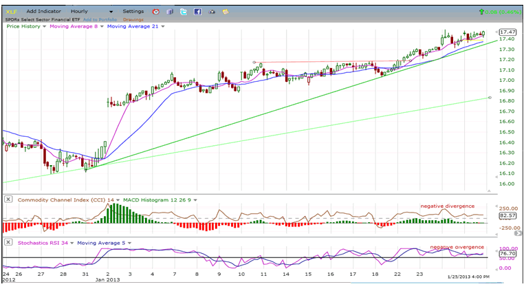Screen dimensions: 526x291
Task: Share chart via the Facebook icon
Action: (x=197, y=12)
